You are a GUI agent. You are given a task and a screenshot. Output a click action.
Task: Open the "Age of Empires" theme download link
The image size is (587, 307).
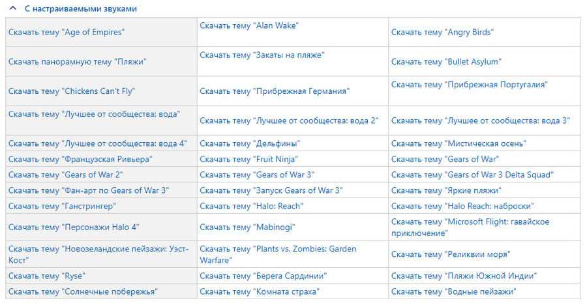[66, 32]
